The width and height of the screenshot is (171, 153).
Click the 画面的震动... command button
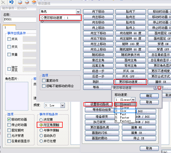(102, 138)
